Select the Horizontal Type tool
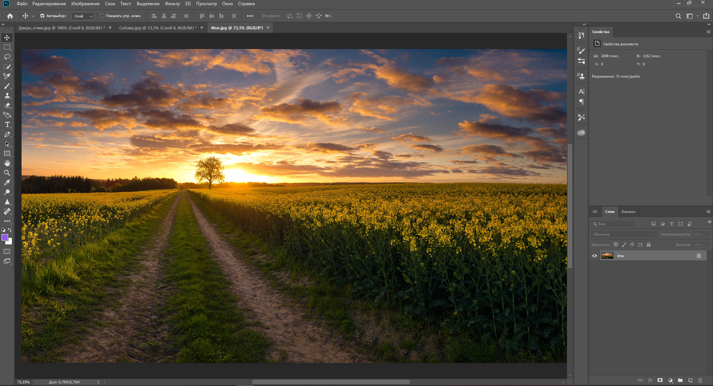The image size is (713, 386). [7, 125]
